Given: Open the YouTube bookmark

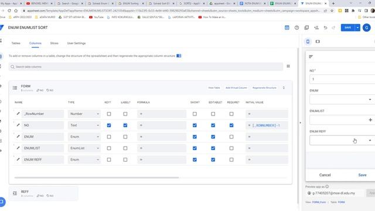Looking at the screenshot, I should coord(96,17).
